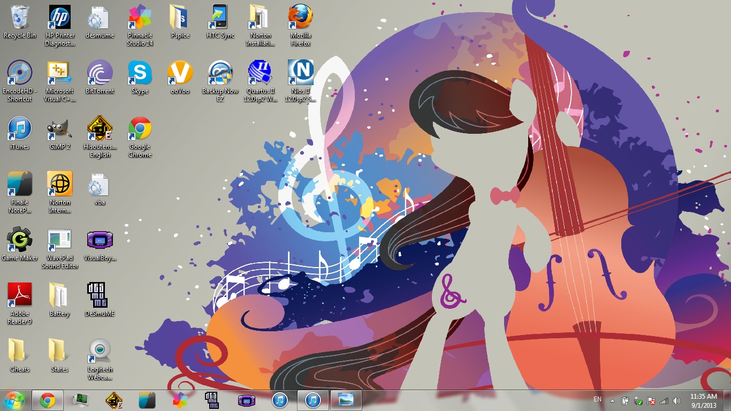Open the Battery folder on the desktop
This screenshot has width=731, height=411.
(x=60, y=300)
